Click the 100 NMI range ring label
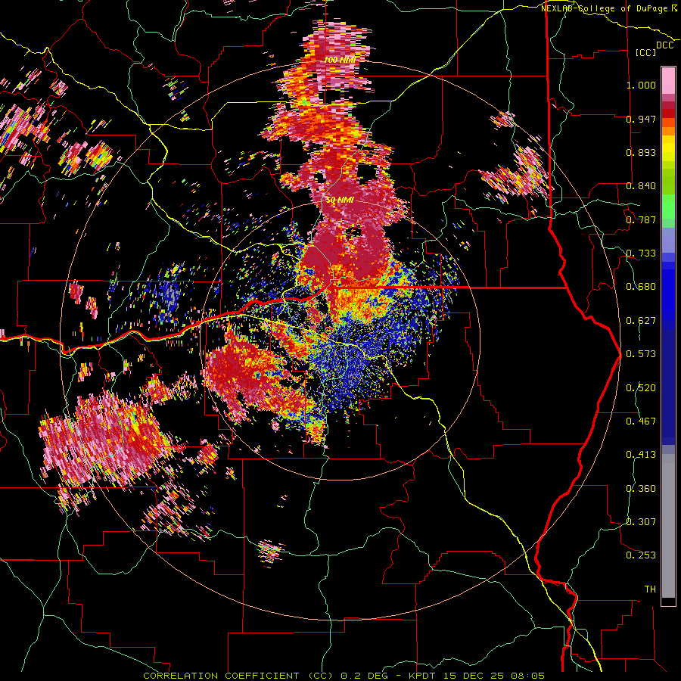This screenshot has height=681, width=681. 339,60
